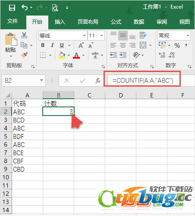Toggle Align Left
The height and width of the screenshot is (216, 195).
point(113,45)
